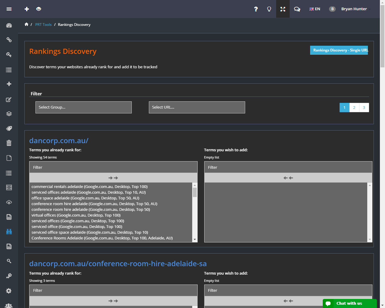Viewport: 385px width, 308px height.
Task: Click the lightbulb ideas icon
Action: [269, 9]
